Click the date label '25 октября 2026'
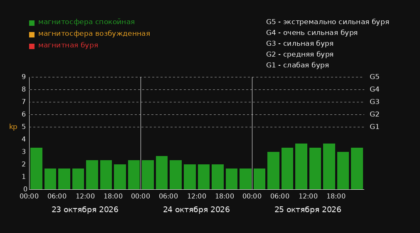 click(x=308, y=210)
